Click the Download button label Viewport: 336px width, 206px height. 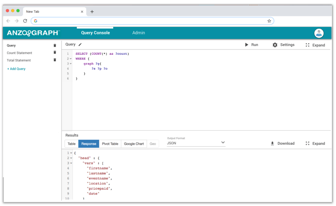tap(286, 143)
